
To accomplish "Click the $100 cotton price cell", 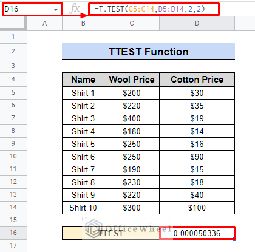I will click(x=197, y=208).
